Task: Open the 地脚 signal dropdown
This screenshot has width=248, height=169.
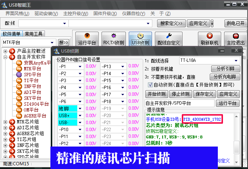Action: (x=80, y=109)
